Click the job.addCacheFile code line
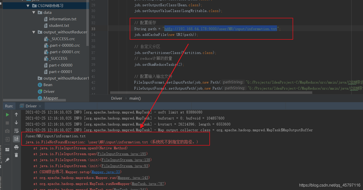The image size is (363, 190). pyautogui.click(x=166, y=35)
